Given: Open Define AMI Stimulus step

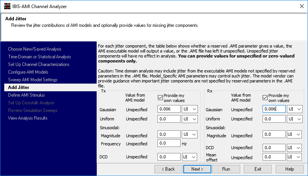Looking at the screenshot, I should coord(26,95).
